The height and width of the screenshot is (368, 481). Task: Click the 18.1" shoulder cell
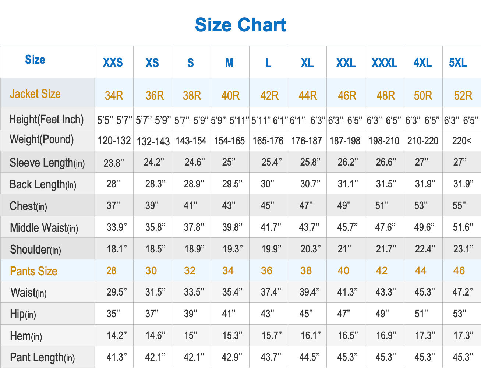[x=117, y=249]
